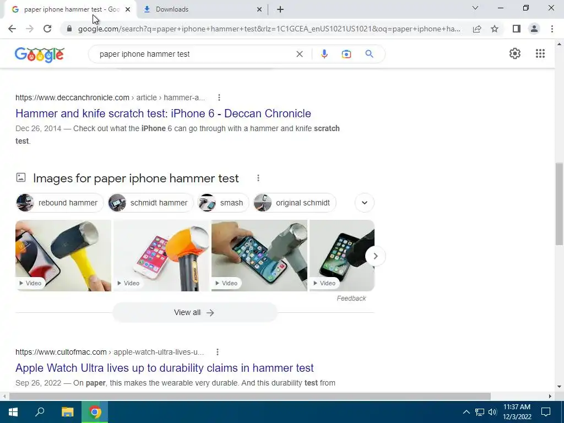Viewport: 564px width, 423px height.
Task: Open more options for the Cult of Mac result
Action: 217,352
